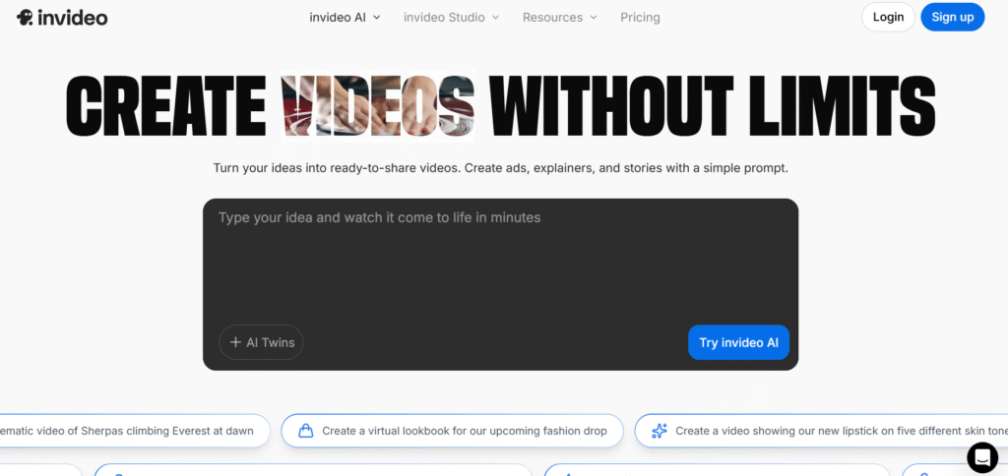The image size is (1008, 476).
Task: Open the Resources dropdown menu
Action: point(559,18)
